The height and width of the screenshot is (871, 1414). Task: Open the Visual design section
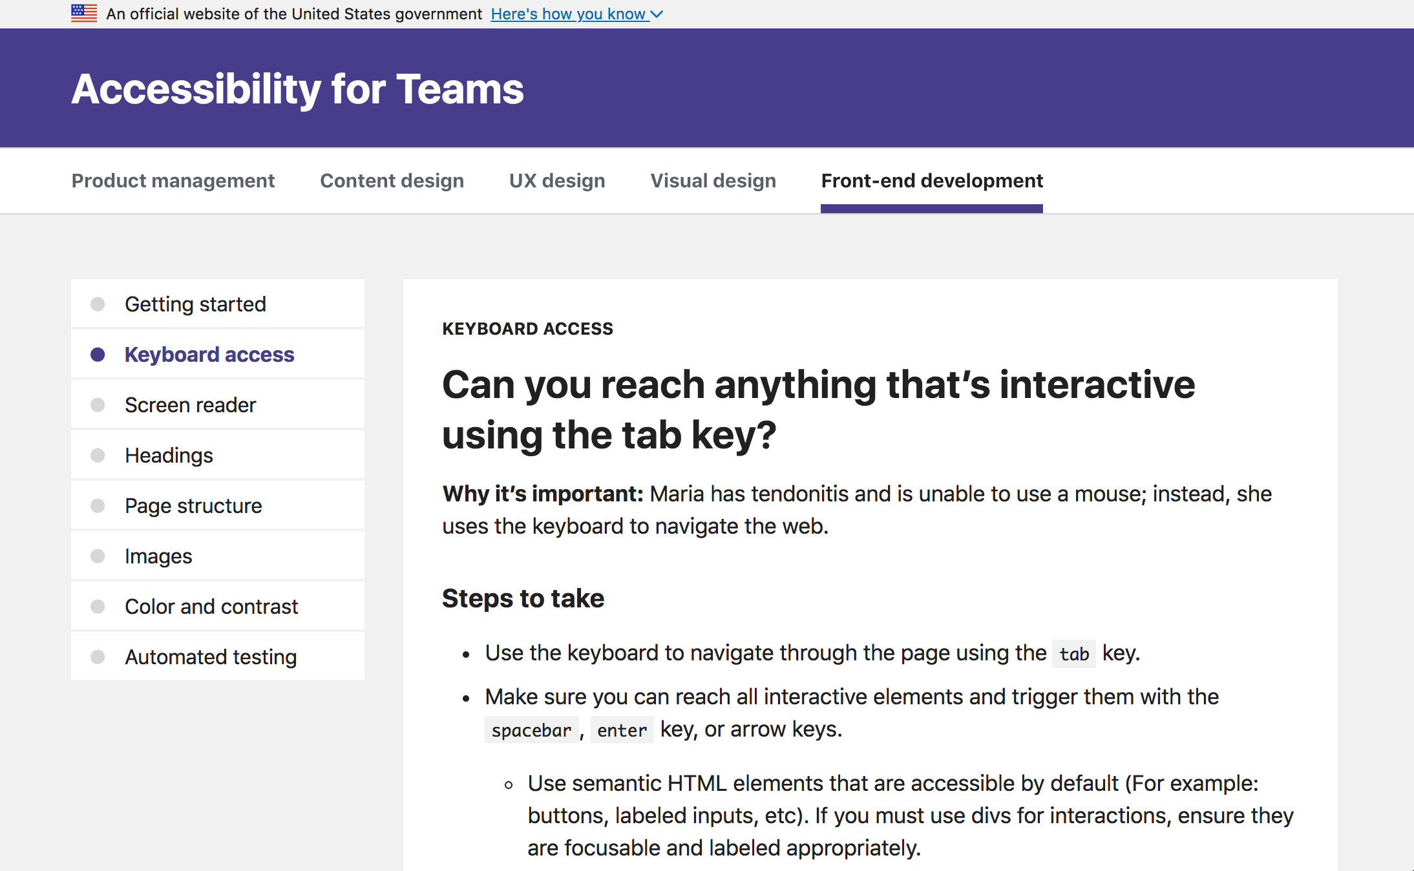click(x=713, y=181)
